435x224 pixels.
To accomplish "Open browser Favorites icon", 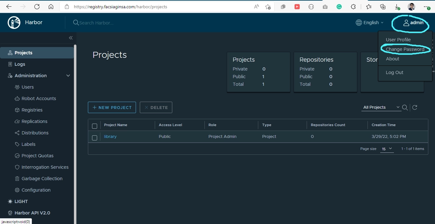I will click(x=368, y=7).
